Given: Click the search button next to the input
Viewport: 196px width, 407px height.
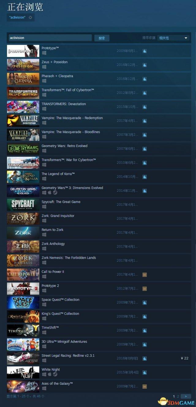Looking at the screenshot, I should pyautogui.click(x=102, y=38).
